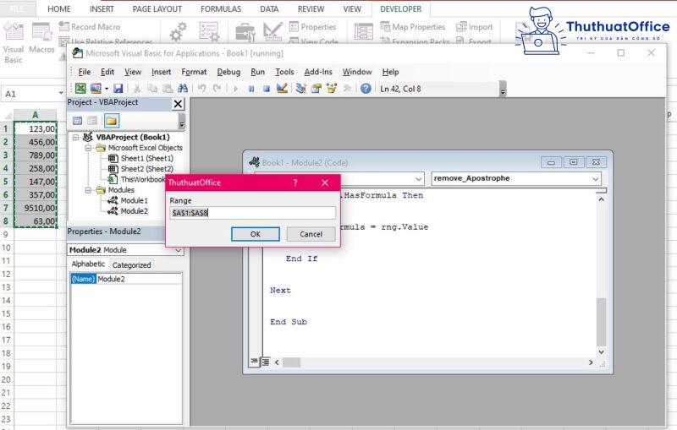Open the DEVELOPER ribbon tab in Excel
This screenshot has height=430, width=677.
[400, 8]
